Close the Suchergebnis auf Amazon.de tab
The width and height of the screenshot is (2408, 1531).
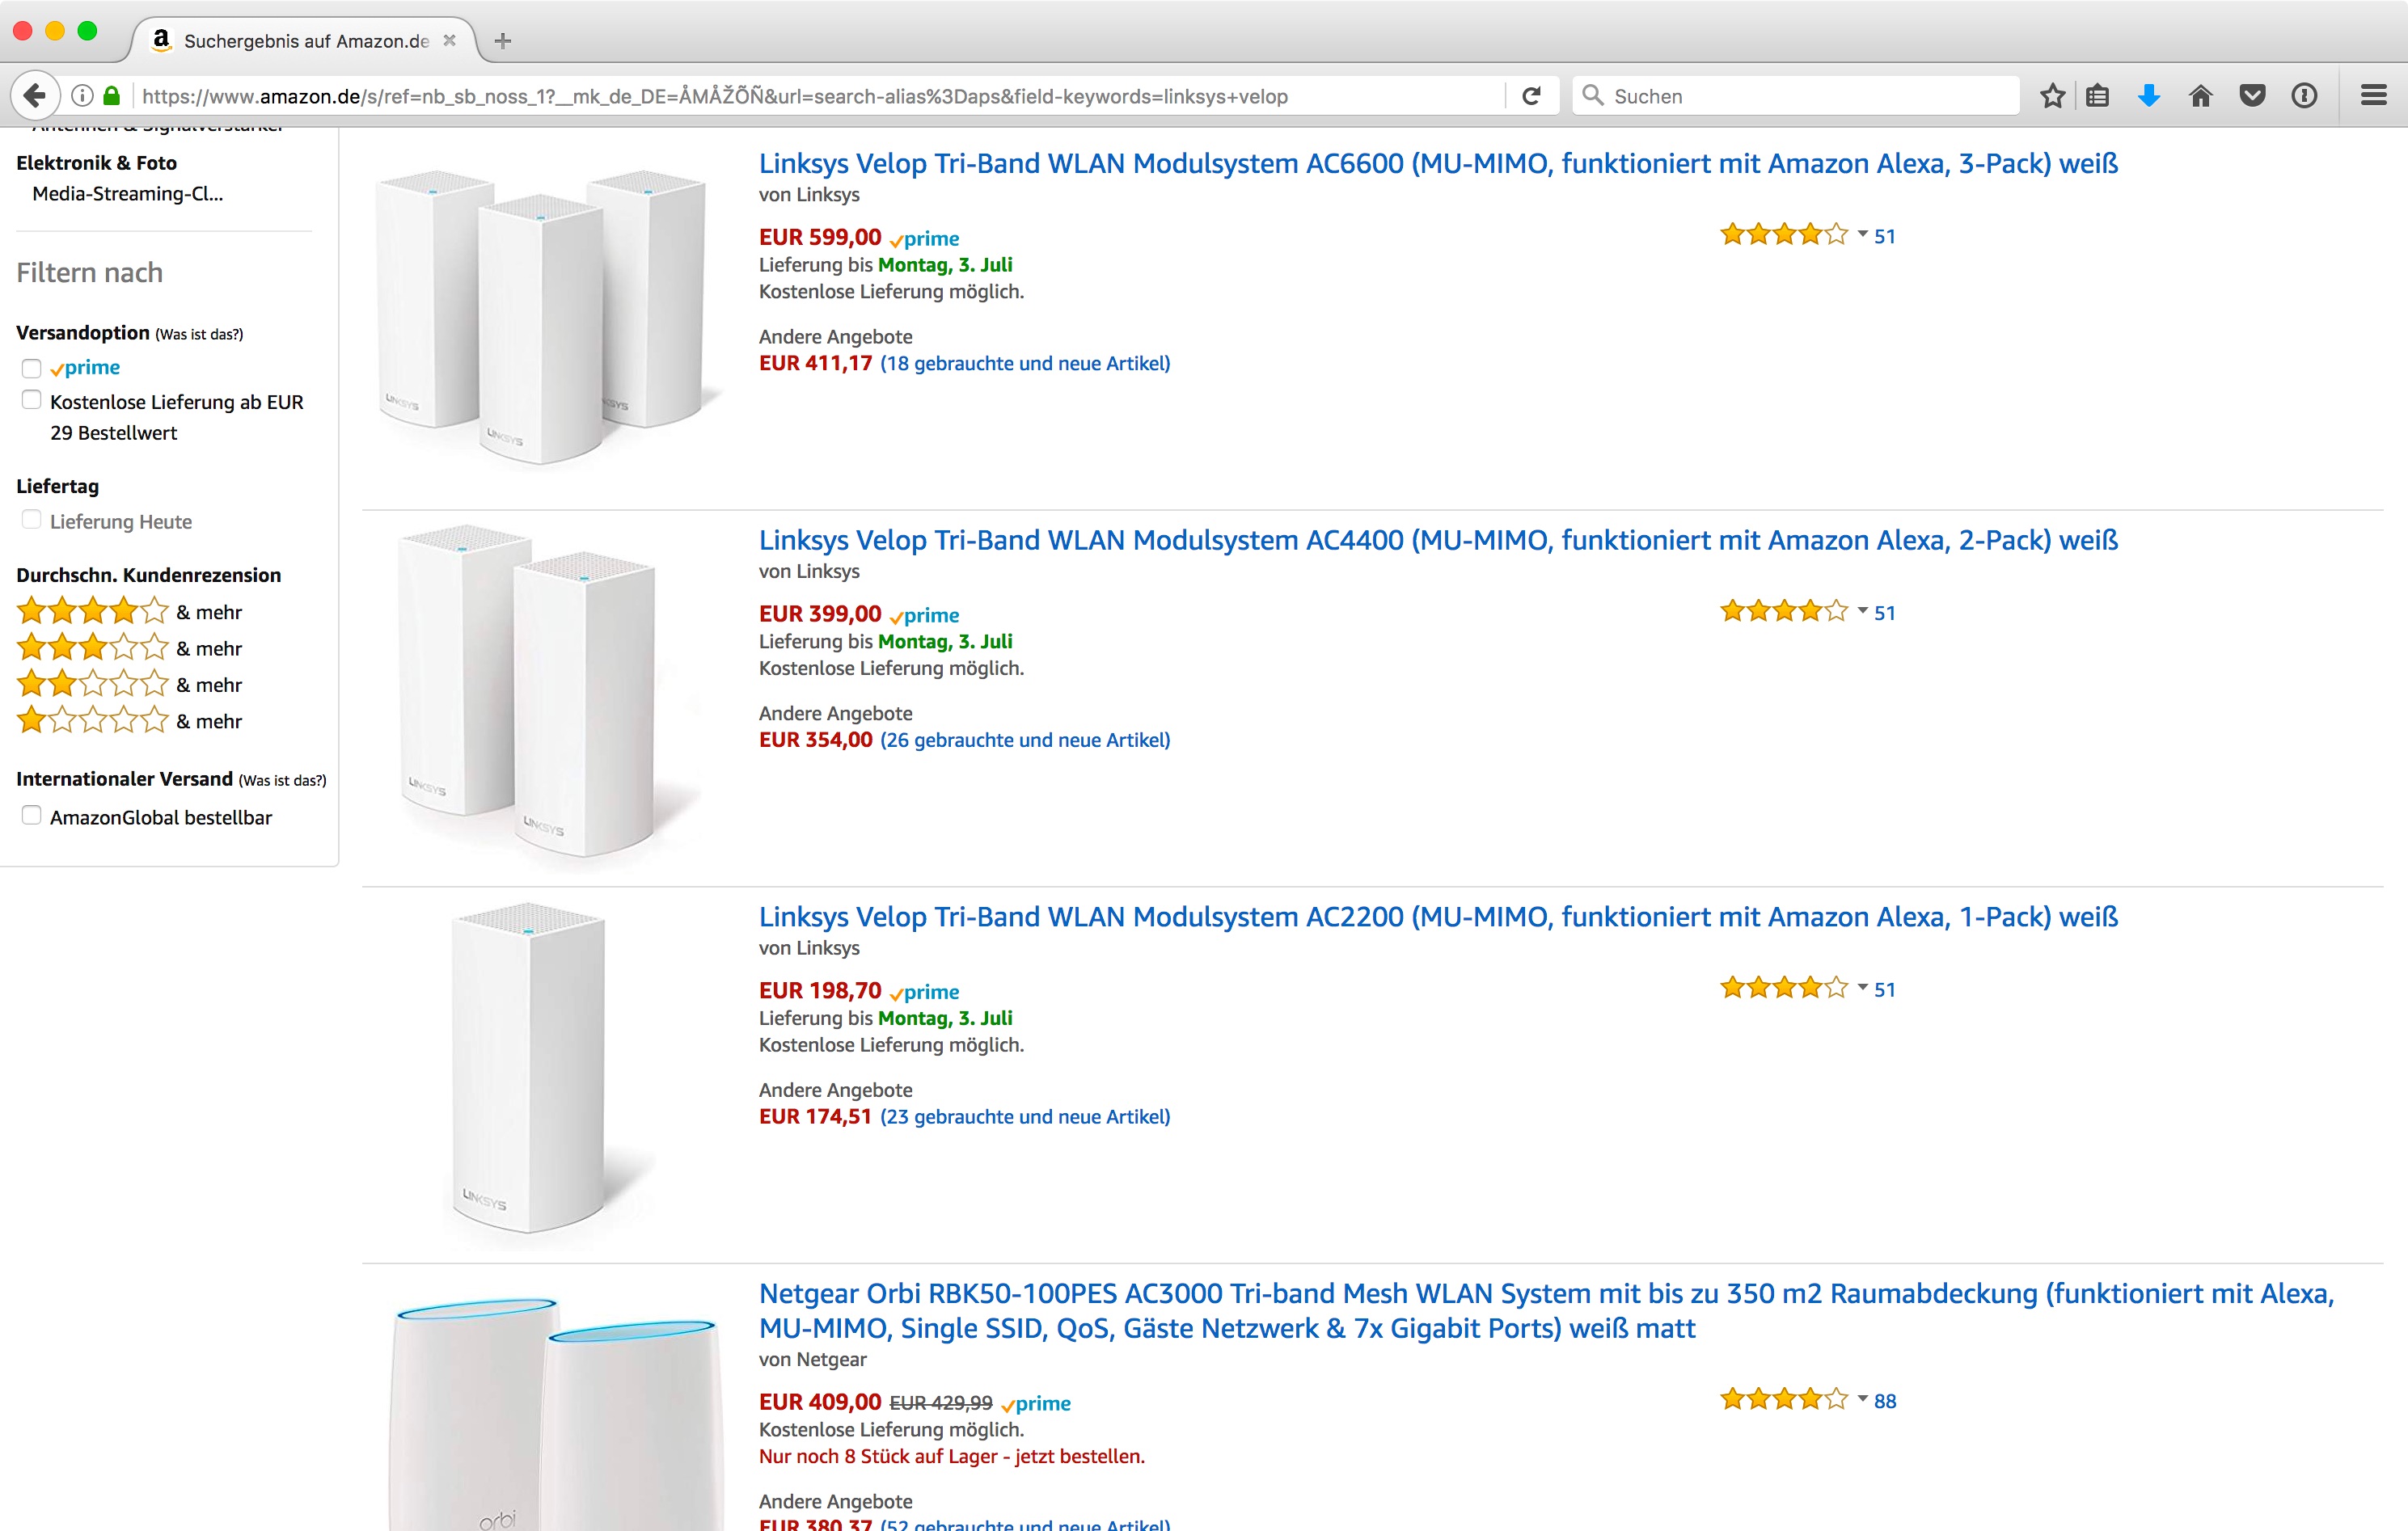point(450,41)
